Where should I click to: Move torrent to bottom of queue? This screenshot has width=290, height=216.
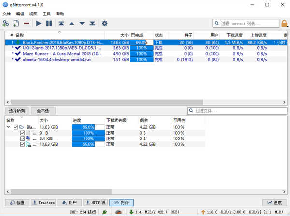(x=92, y=24)
